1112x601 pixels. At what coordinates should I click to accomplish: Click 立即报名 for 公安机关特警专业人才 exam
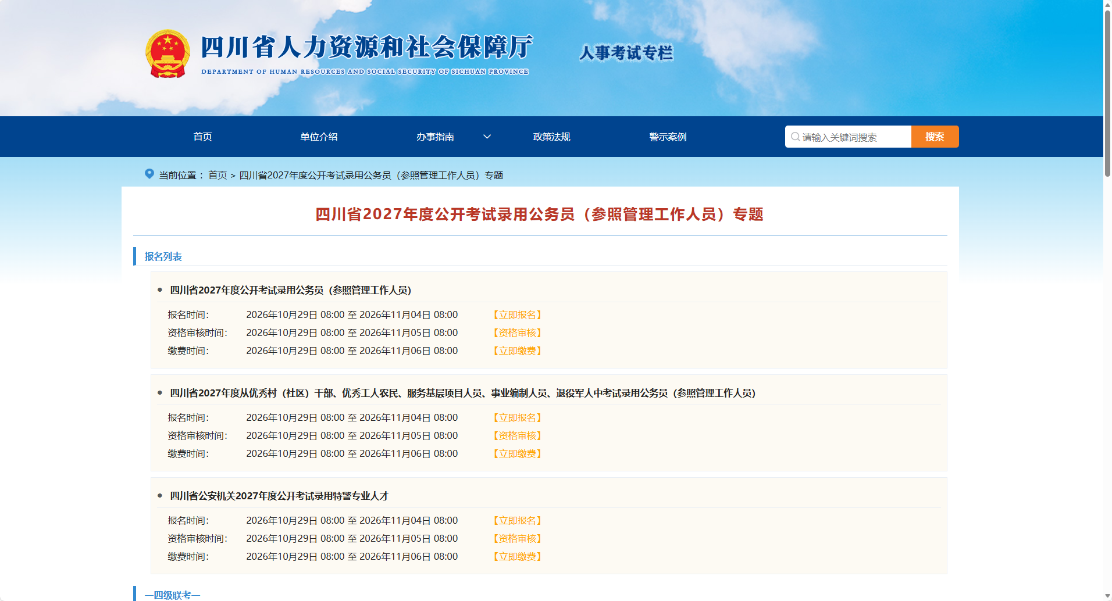click(x=518, y=520)
